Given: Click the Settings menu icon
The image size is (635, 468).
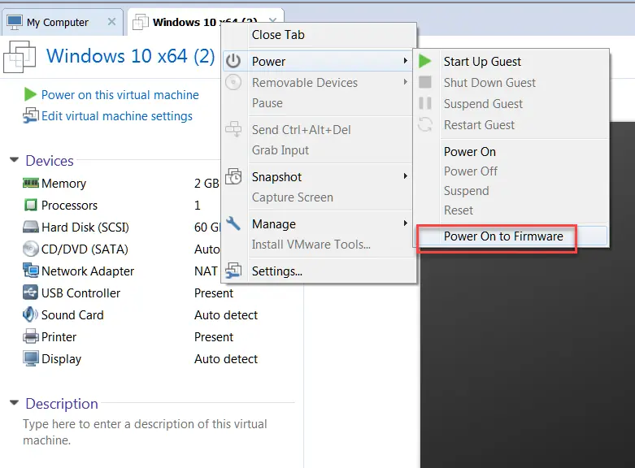Looking at the screenshot, I should pyautogui.click(x=233, y=271).
